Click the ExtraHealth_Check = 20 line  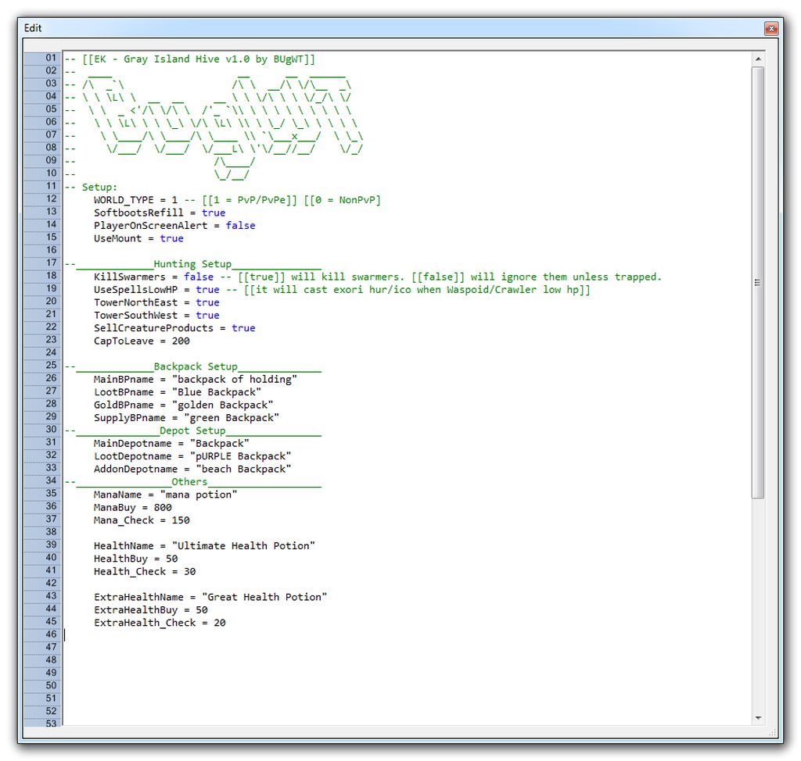pos(160,623)
